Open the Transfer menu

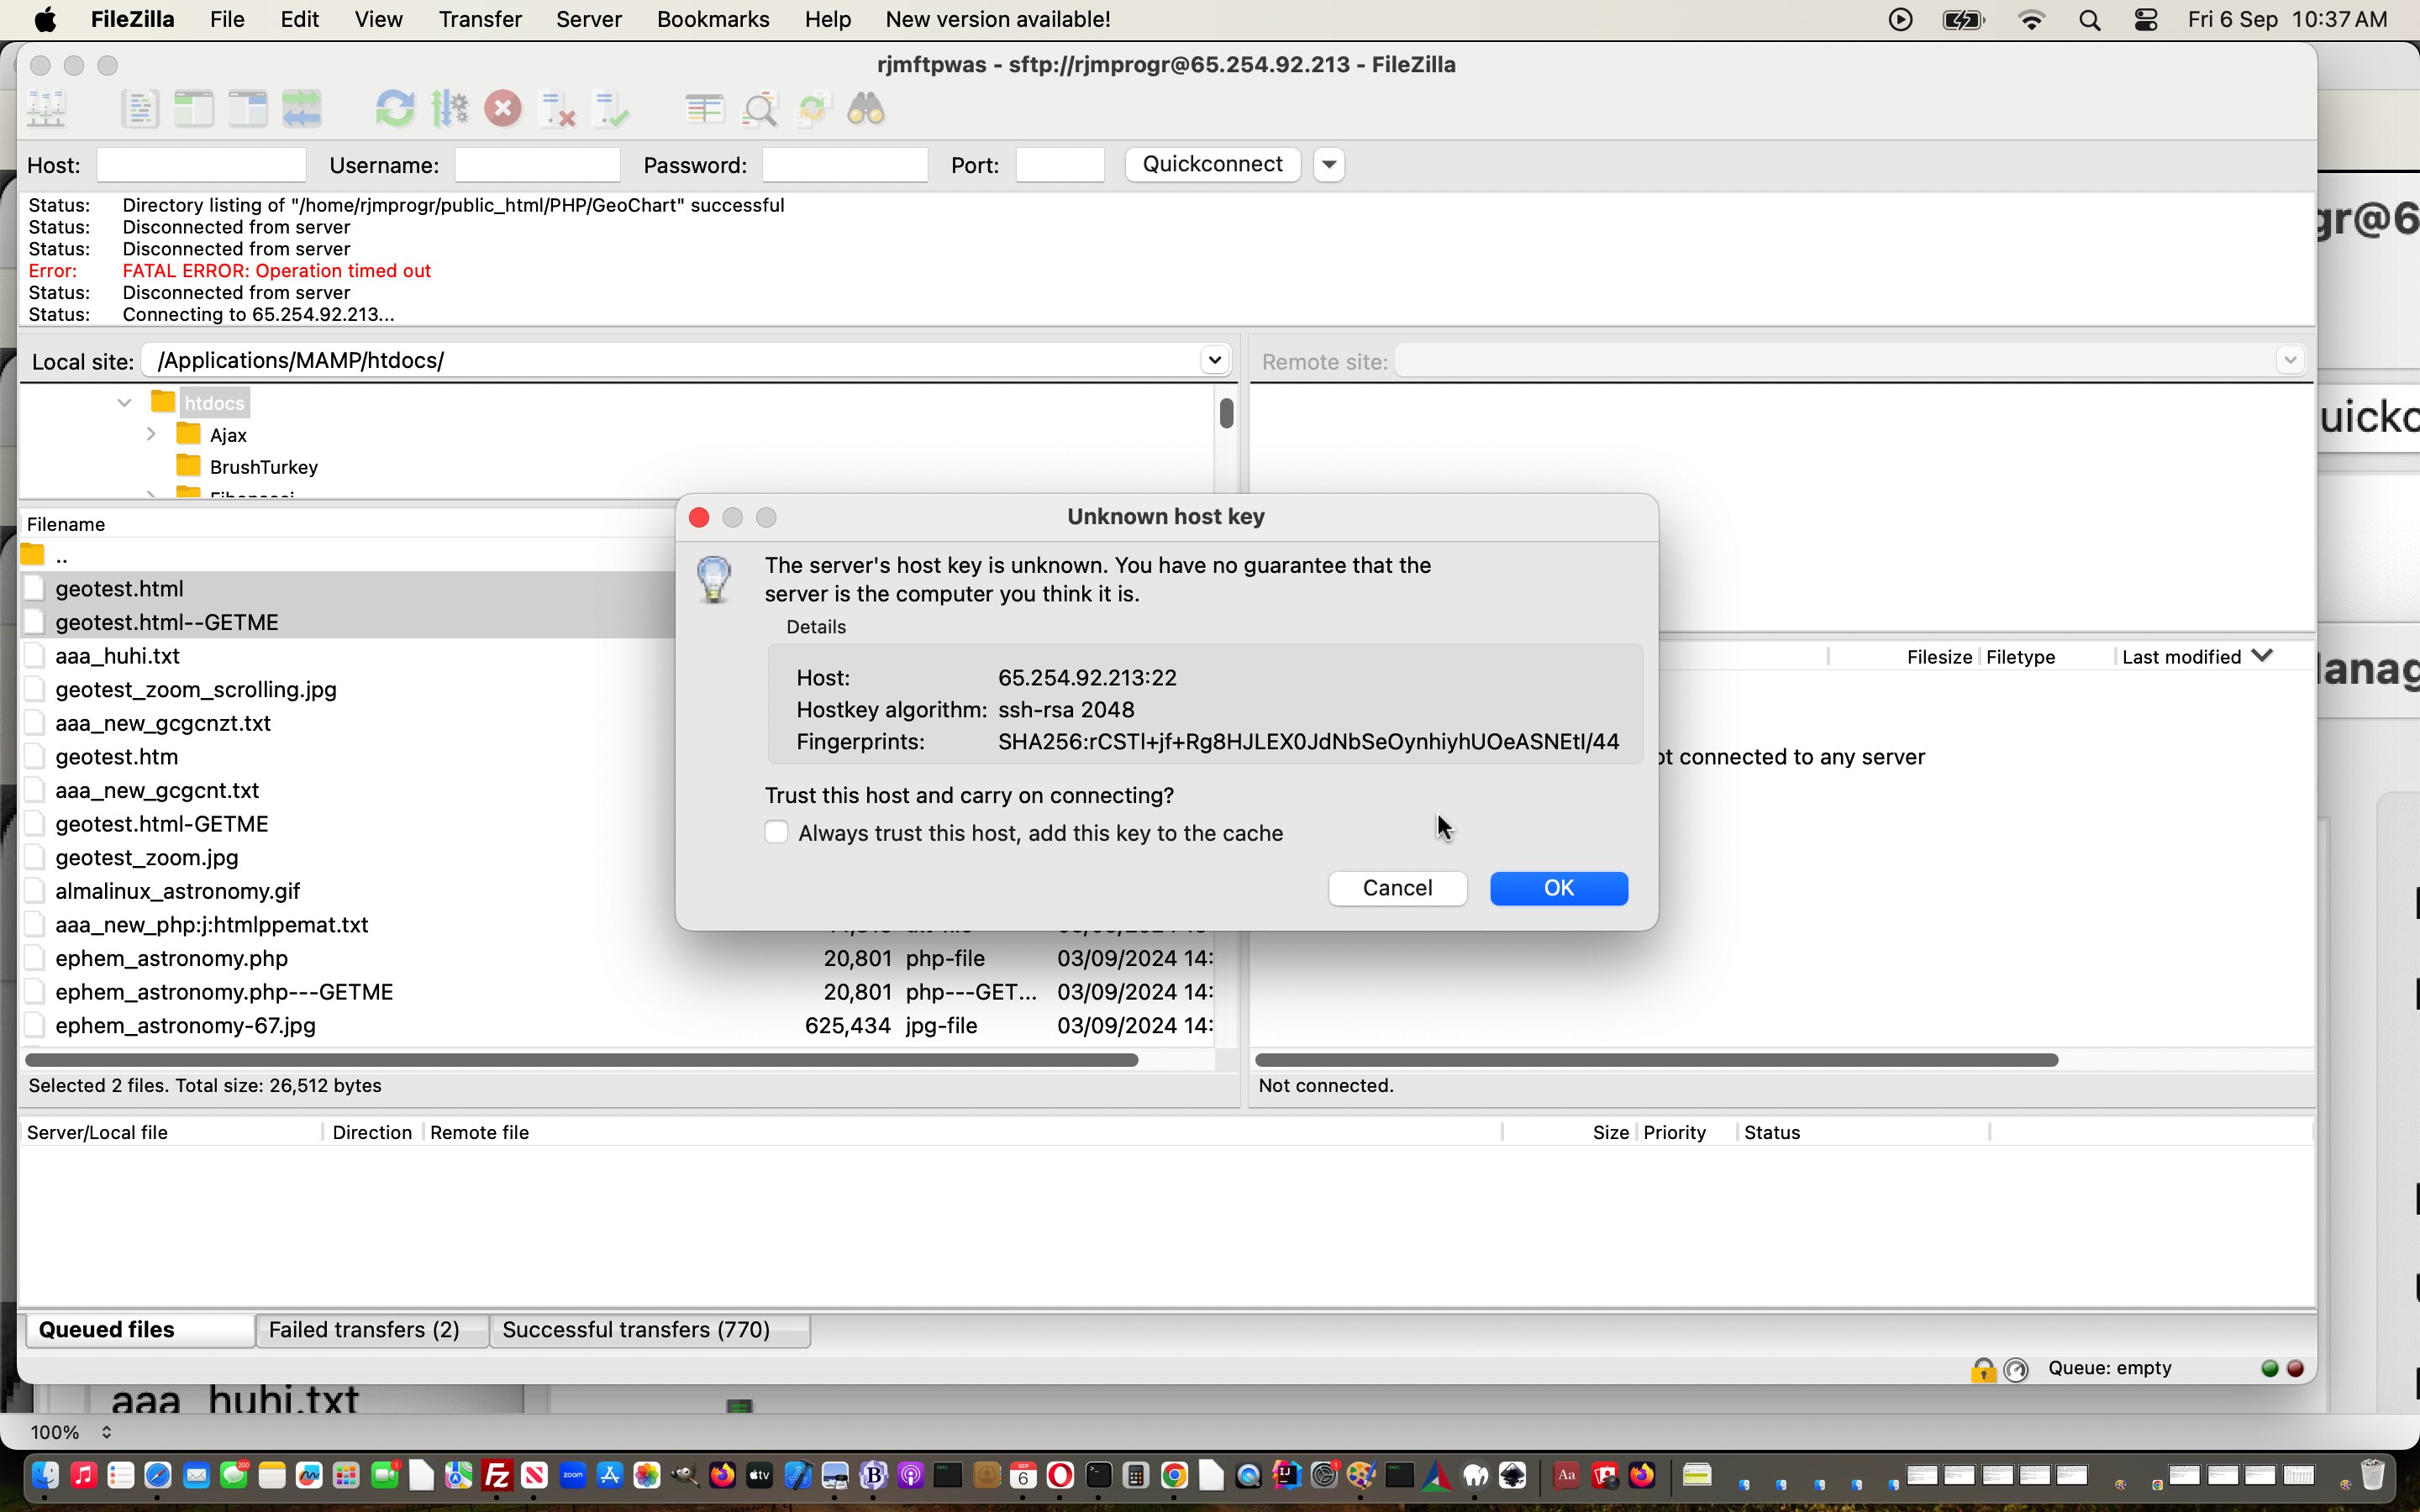coord(480,20)
